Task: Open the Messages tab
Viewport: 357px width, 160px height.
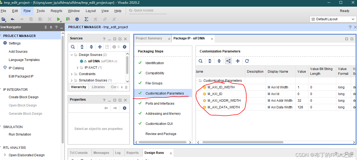Action: 101,153
